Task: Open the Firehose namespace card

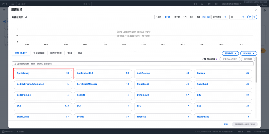Action: click(163, 116)
